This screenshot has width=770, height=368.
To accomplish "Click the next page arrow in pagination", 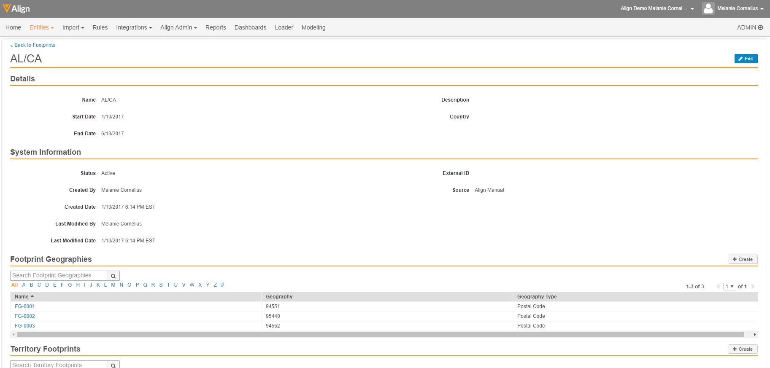I will coord(753,287).
